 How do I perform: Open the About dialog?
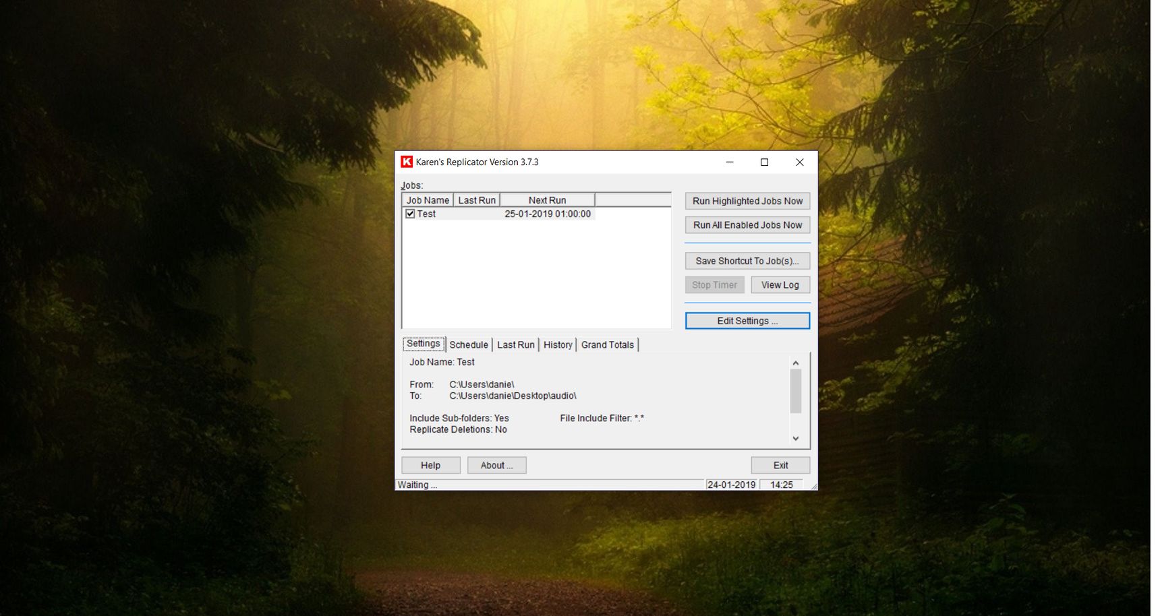pos(497,466)
